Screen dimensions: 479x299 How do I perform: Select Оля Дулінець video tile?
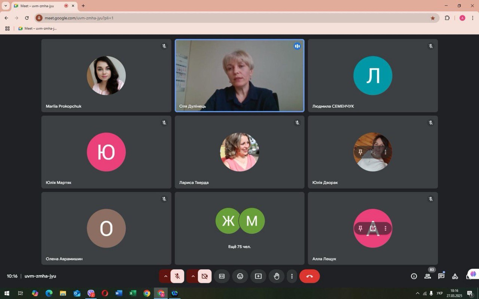(x=239, y=76)
